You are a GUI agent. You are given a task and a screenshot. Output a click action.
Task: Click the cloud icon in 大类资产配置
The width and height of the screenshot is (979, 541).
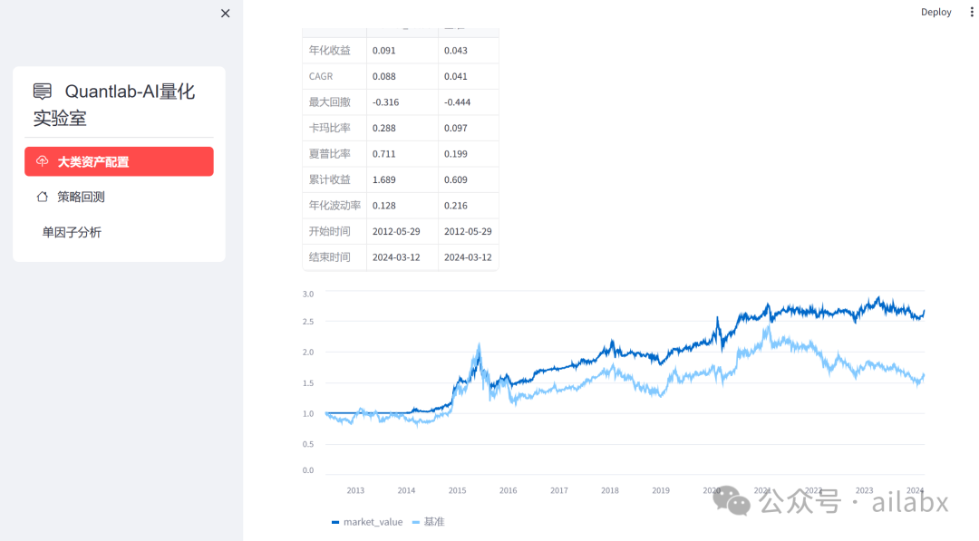(x=42, y=161)
